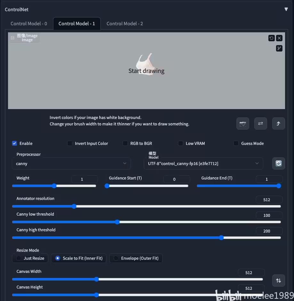The height and width of the screenshot is (301, 294).
Task: Focus the Annotator resolution 512 field
Action: click(269, 200)
